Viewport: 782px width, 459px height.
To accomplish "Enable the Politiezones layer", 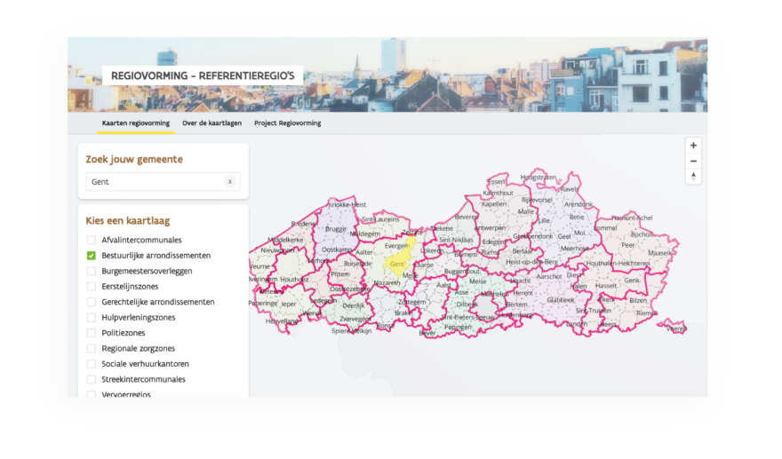I will pyautogui.click(x=92, y=333).
